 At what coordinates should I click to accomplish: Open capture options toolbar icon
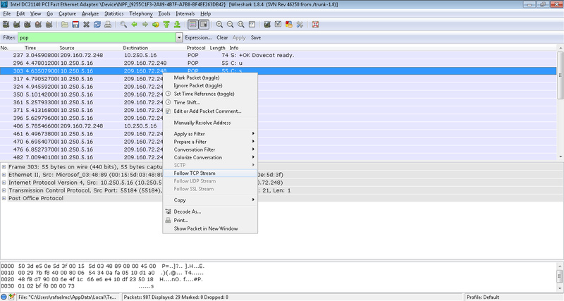16,25
